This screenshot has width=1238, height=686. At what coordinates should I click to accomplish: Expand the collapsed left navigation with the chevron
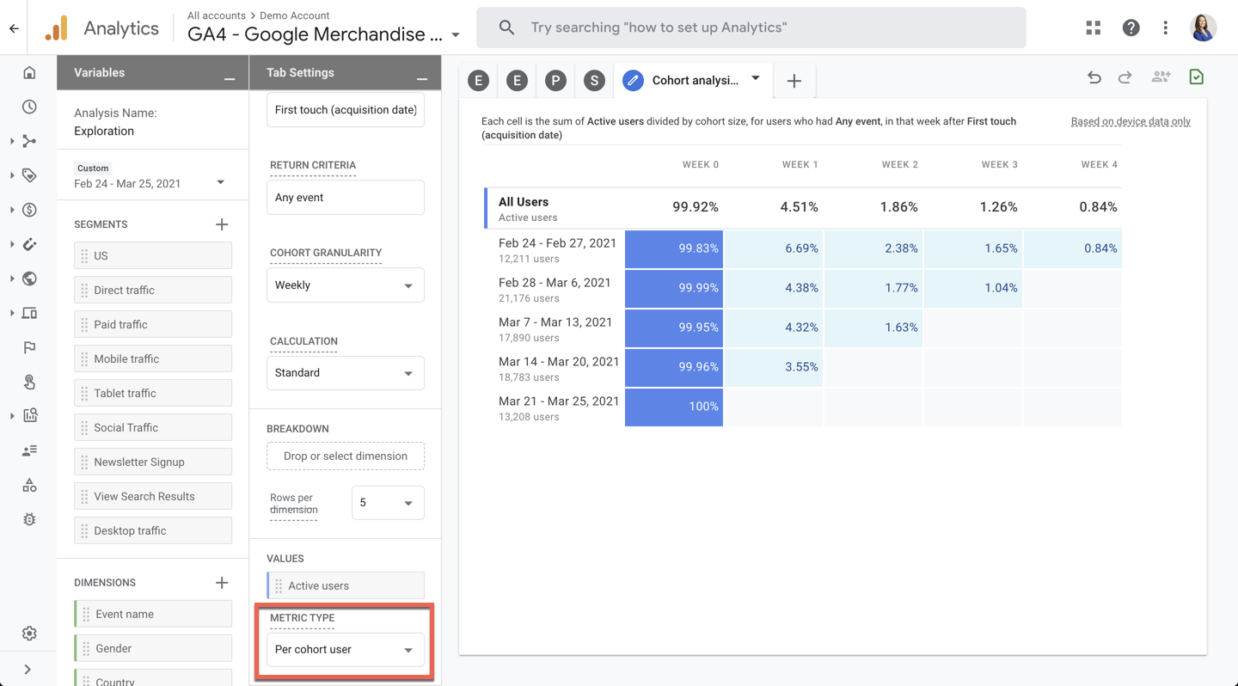(x=28, y=669)
